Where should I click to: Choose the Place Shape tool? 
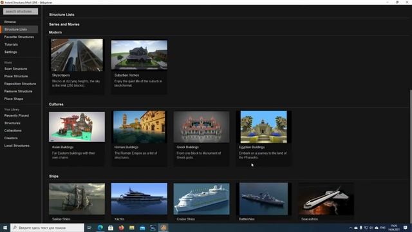pos(14,99)
